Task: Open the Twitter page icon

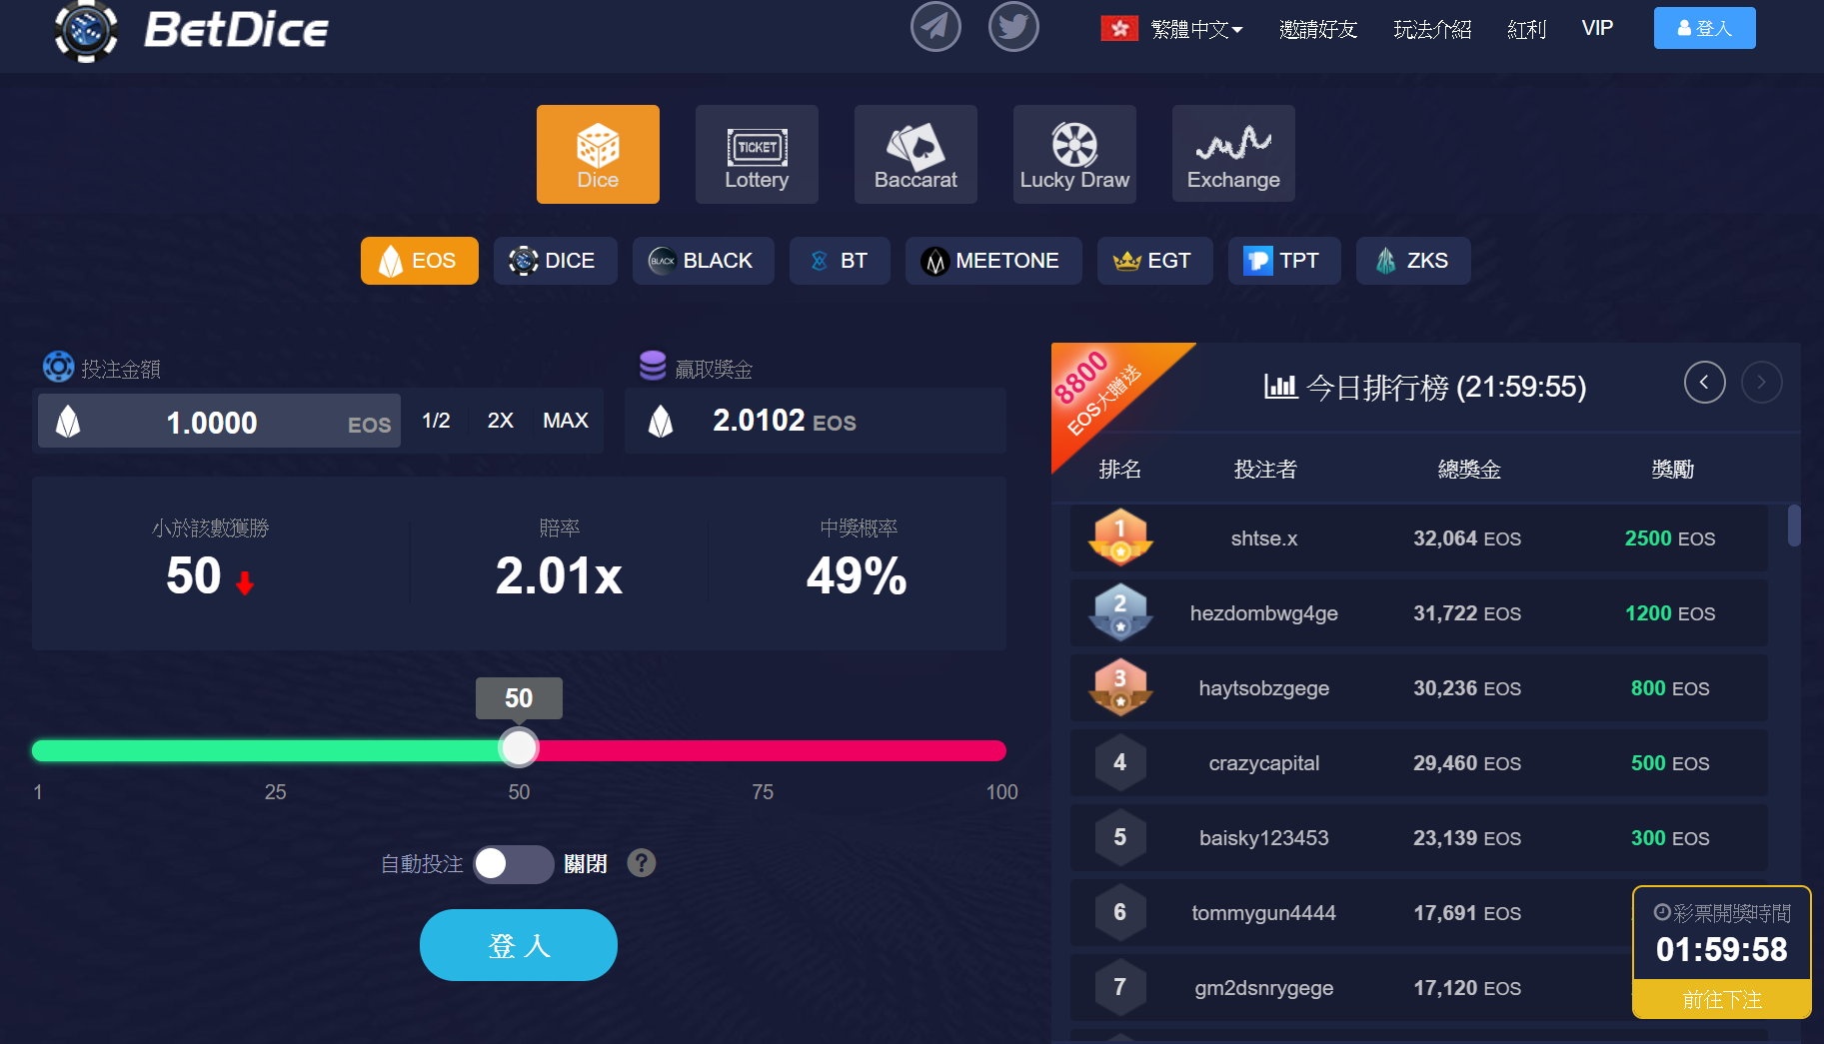Action: tap(1013, 27)
